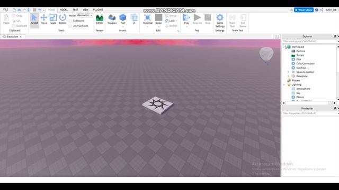This screenshot has height=190, width=339.
Task: Open the Terrain Editor
Action: (x=100, y=19)
